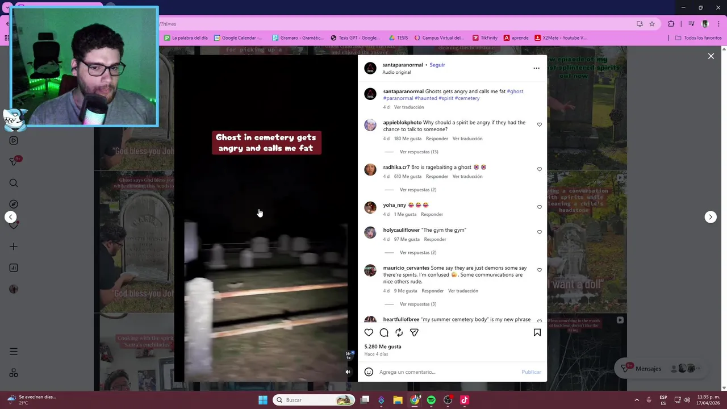Open Chrome extensions puzzle icon

point(671,24)
